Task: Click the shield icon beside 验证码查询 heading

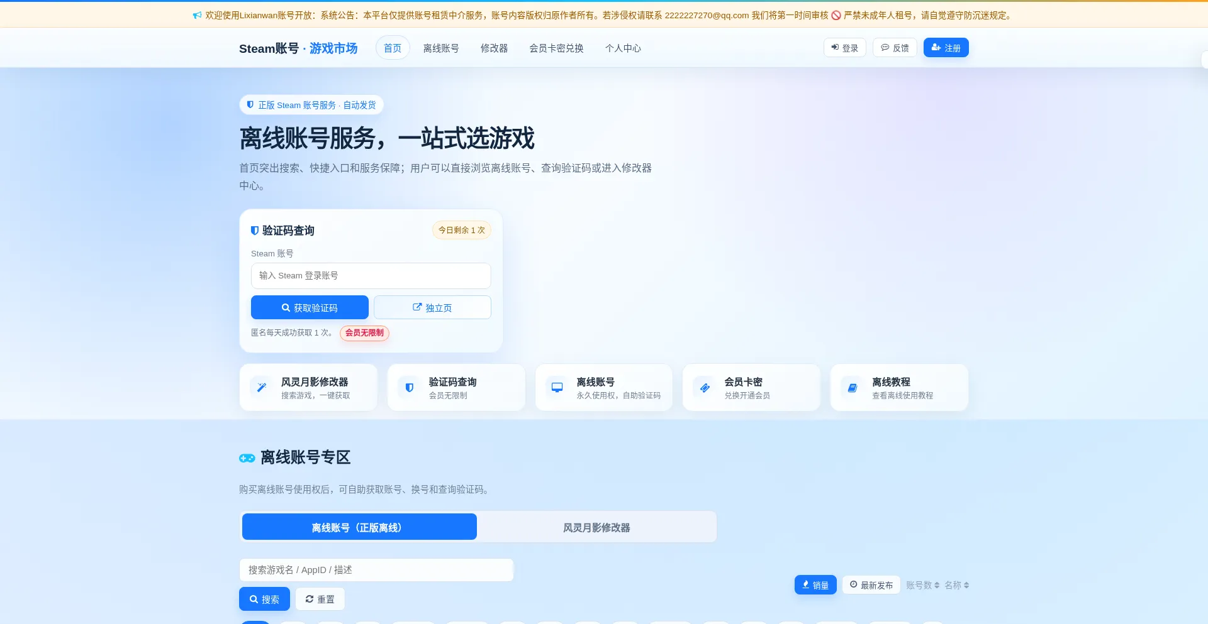Action: 255,231
